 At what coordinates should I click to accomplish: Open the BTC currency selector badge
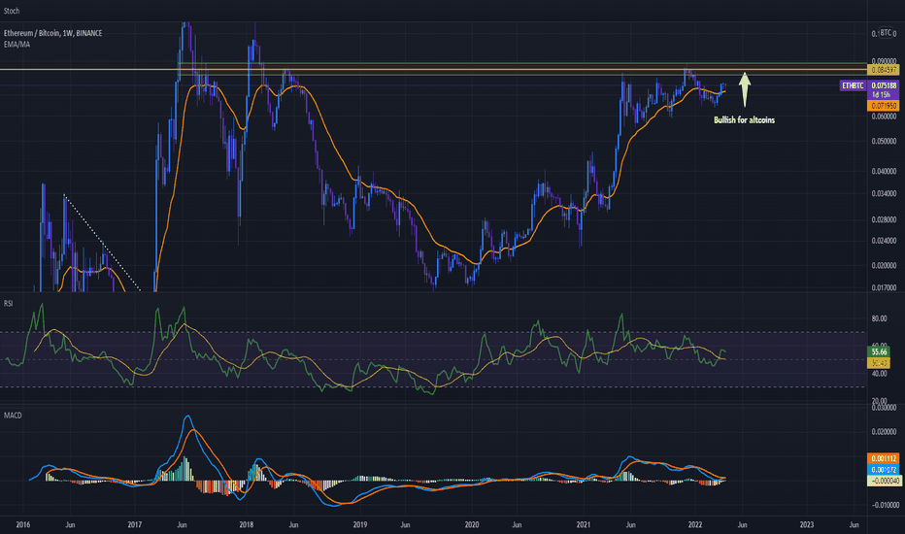coord(886,33)
